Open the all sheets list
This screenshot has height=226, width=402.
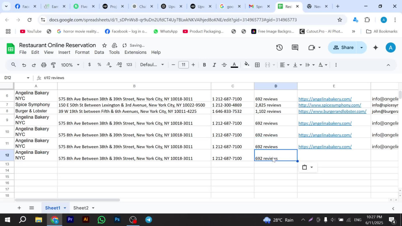[x=31, y=208]
